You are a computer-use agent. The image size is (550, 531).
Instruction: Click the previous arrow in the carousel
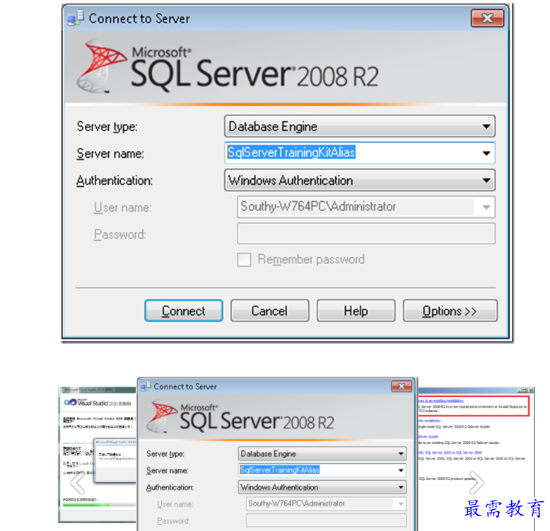(78, 484)
